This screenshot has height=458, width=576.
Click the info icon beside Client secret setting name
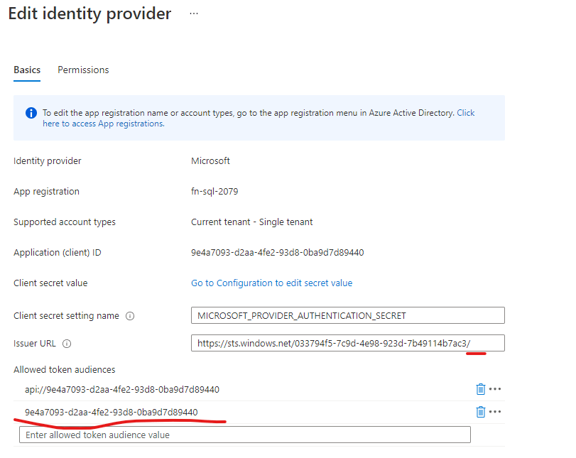[130, 316]
